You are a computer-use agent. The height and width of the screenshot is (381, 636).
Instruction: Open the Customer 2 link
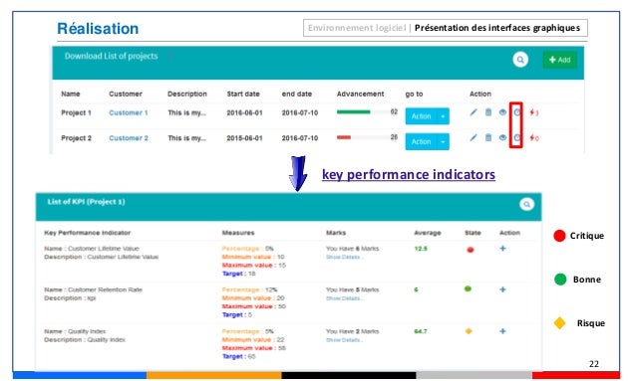(x=129, y=138)
